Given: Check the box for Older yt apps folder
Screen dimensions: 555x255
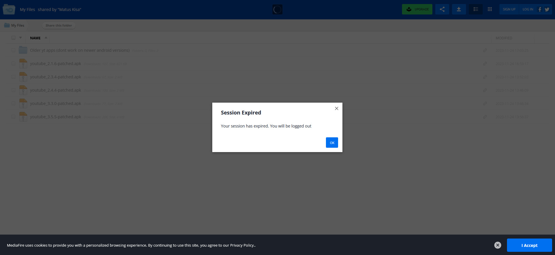Looking at the screenshot, I should coord(13,50).
